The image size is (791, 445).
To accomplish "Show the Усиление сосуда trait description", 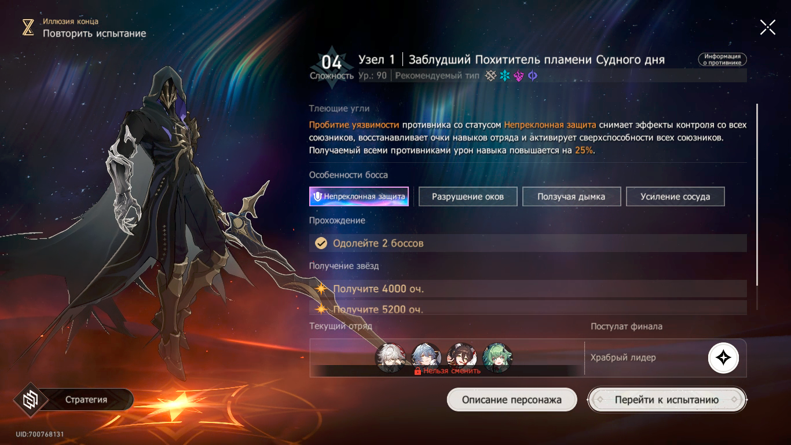I will pyautogui.click(x=675, y=196).
